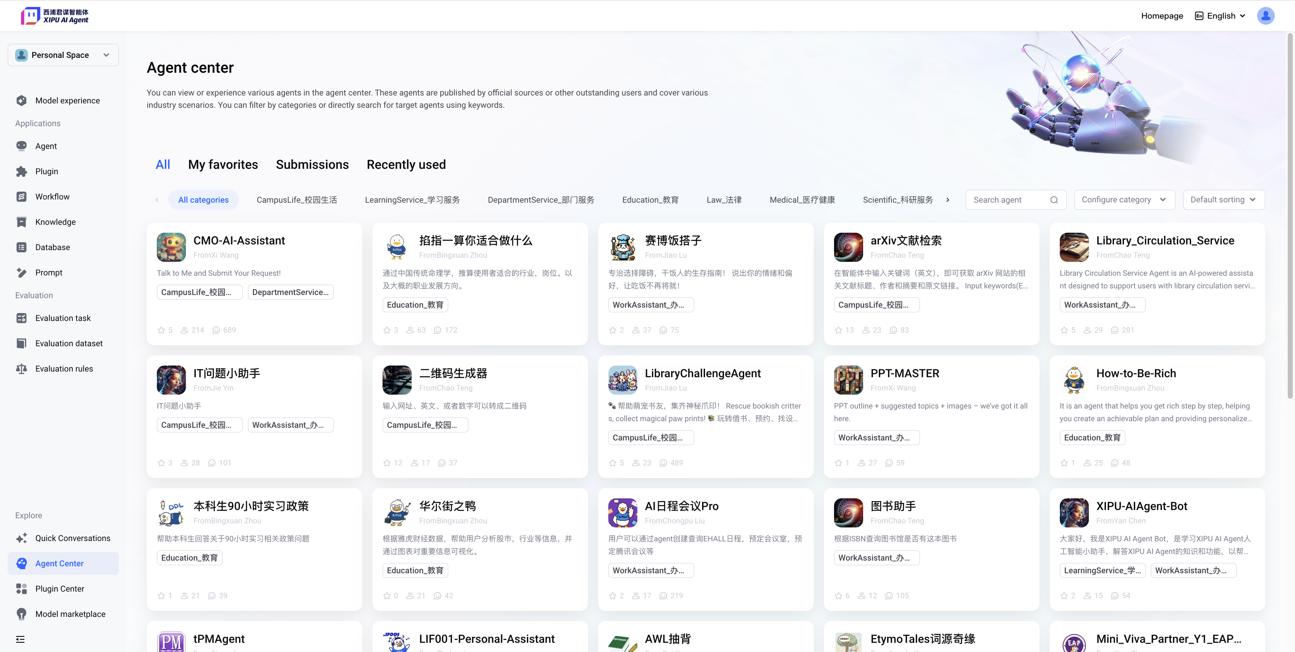Open the Plugin sidebar icon

pos(21,171)
